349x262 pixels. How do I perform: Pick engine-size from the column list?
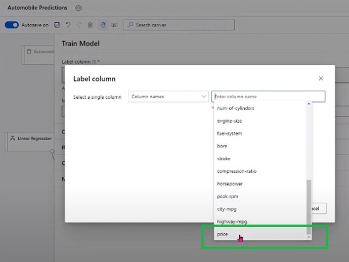click(x=230, y=121)
